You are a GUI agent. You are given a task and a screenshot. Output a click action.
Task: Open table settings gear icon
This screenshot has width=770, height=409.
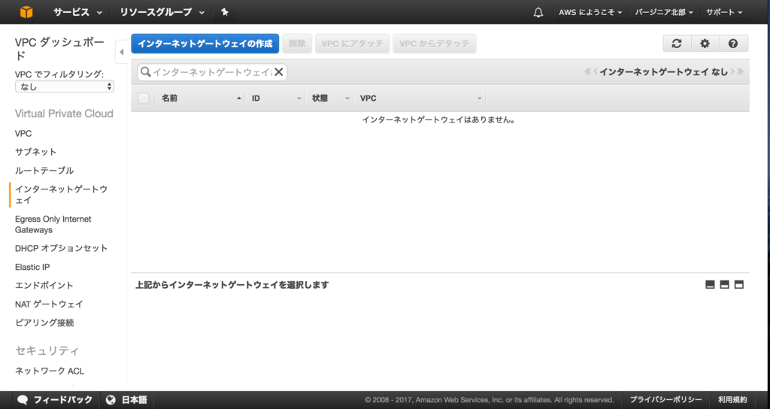coord(705,43)
